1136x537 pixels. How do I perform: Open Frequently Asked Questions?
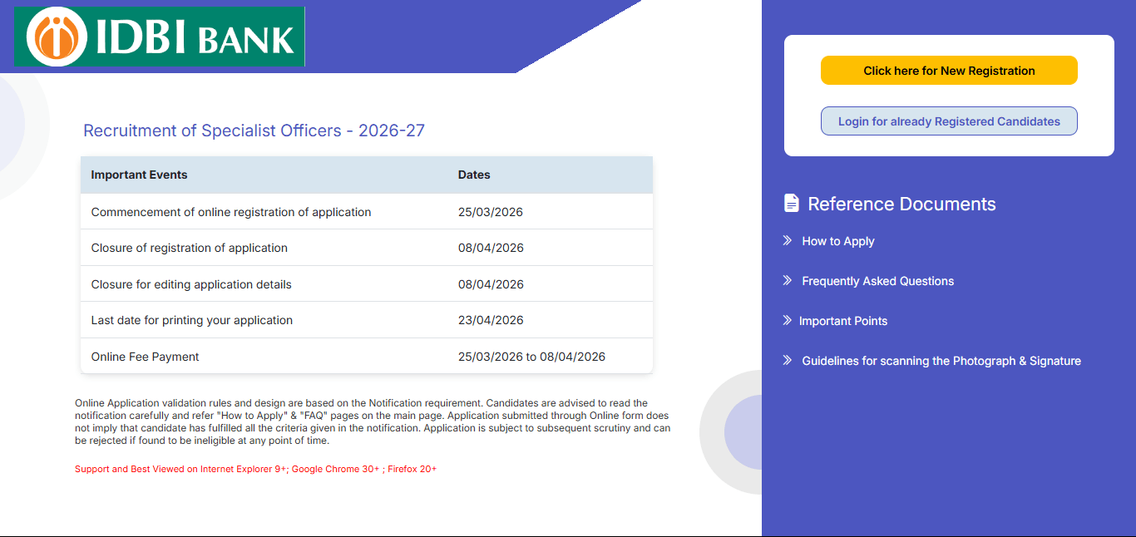pos(877,280)
